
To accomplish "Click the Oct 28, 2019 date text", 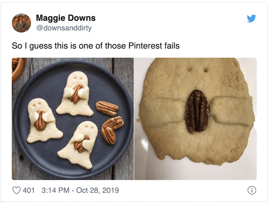I will [98, 191].
